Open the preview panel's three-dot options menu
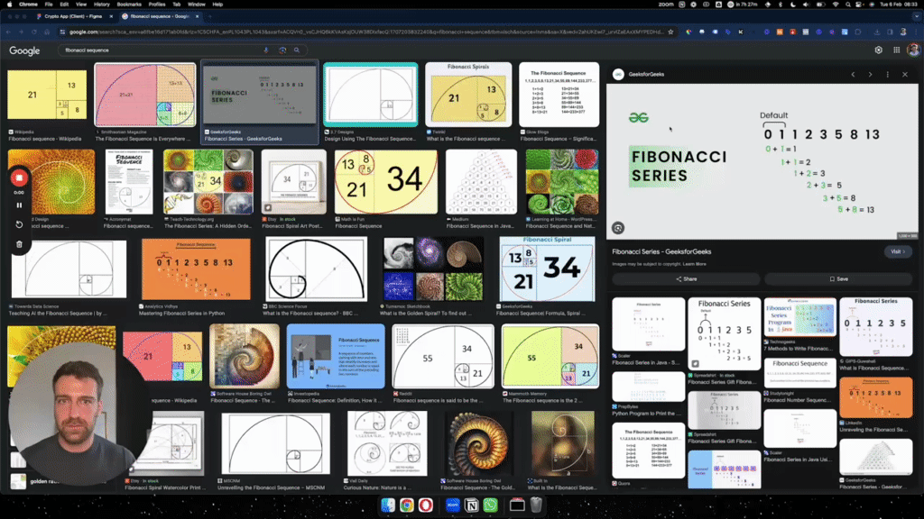This screenshot has width=924, height=519. tap(888, 75)
